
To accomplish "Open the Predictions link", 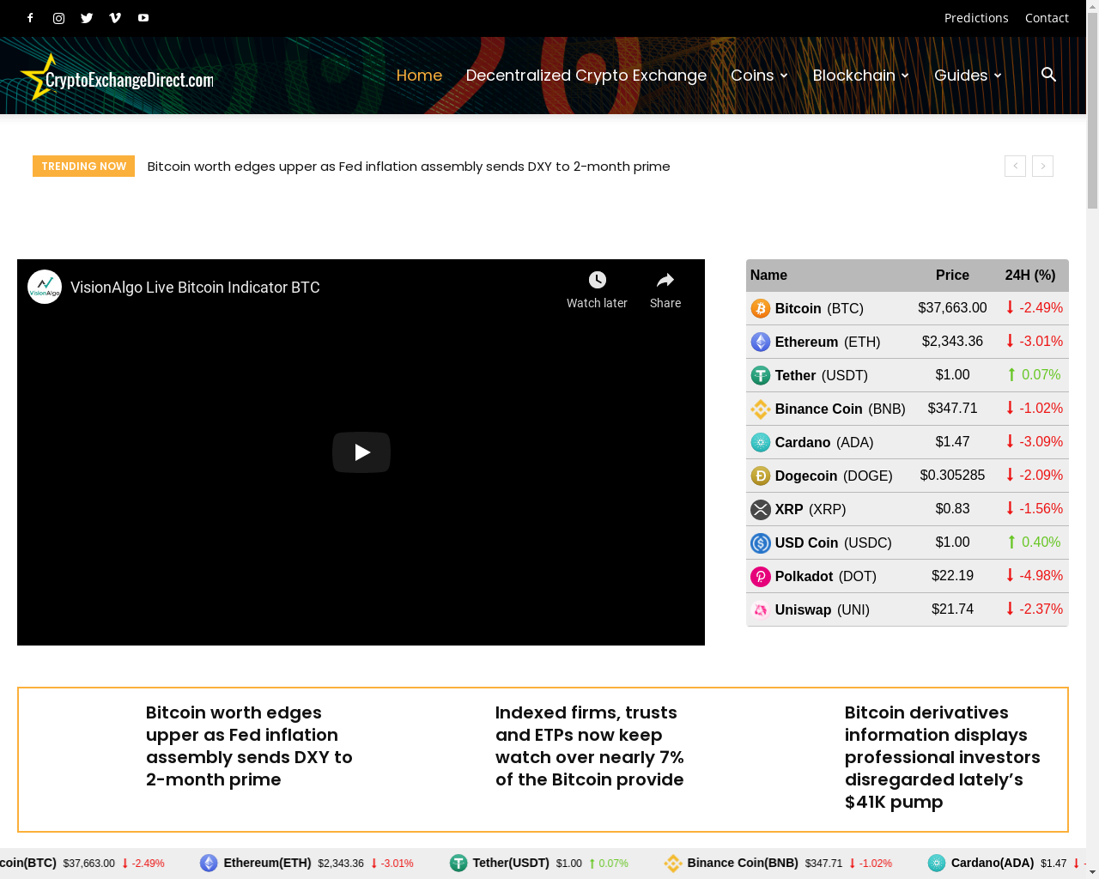I will click(x=976, y=18).
